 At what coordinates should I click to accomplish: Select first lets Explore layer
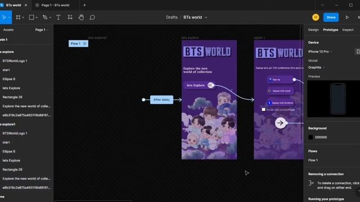11,88
